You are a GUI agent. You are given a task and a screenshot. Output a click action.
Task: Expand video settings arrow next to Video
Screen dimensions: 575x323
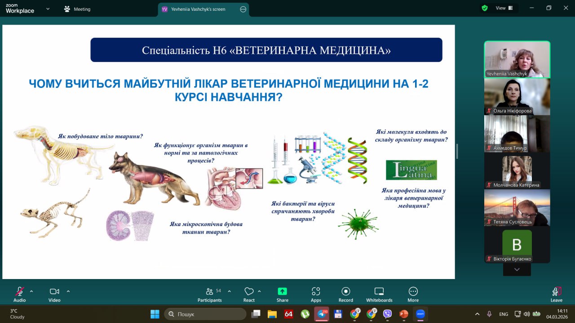pos(68,291)
